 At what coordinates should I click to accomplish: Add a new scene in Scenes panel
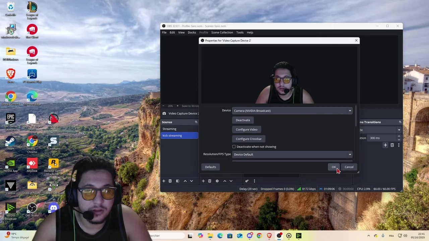[164, 181]
